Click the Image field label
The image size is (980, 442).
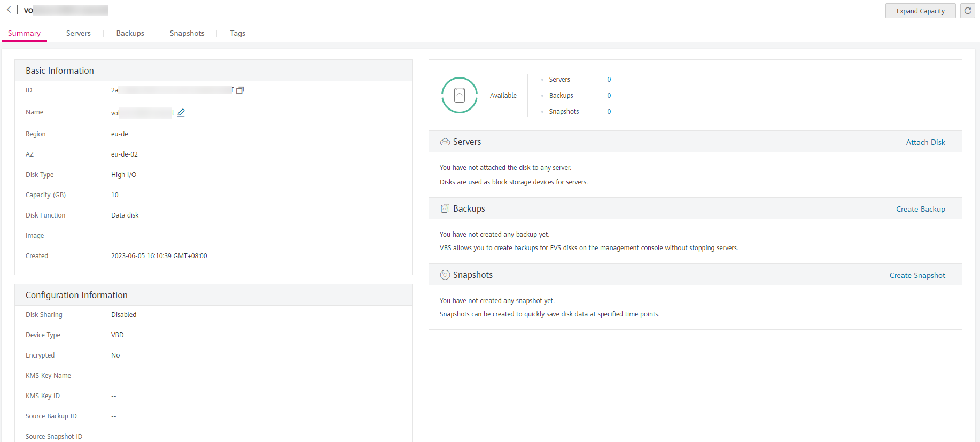(35, 236)
